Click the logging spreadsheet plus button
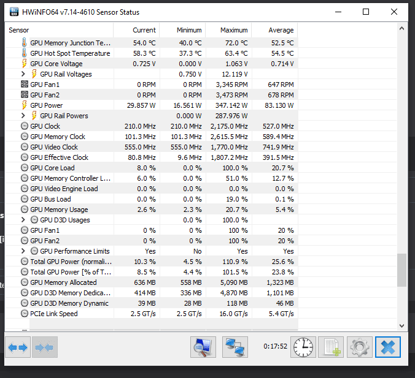This screenshot has width=415, height=378. tap(331, 347)
